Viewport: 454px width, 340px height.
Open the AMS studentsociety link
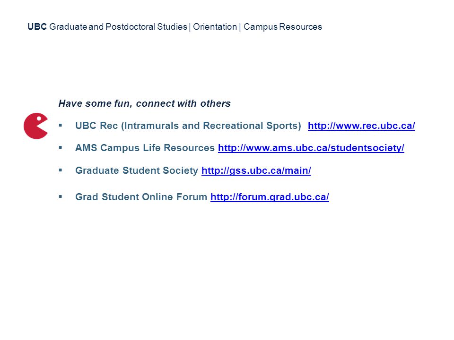[311, 148]
